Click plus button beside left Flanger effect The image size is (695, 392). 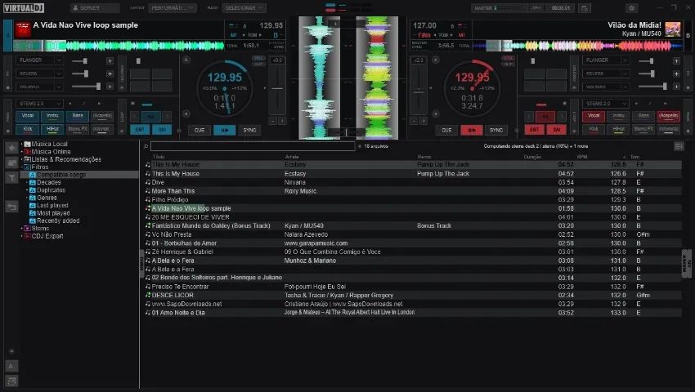click(x=110, y=60)
